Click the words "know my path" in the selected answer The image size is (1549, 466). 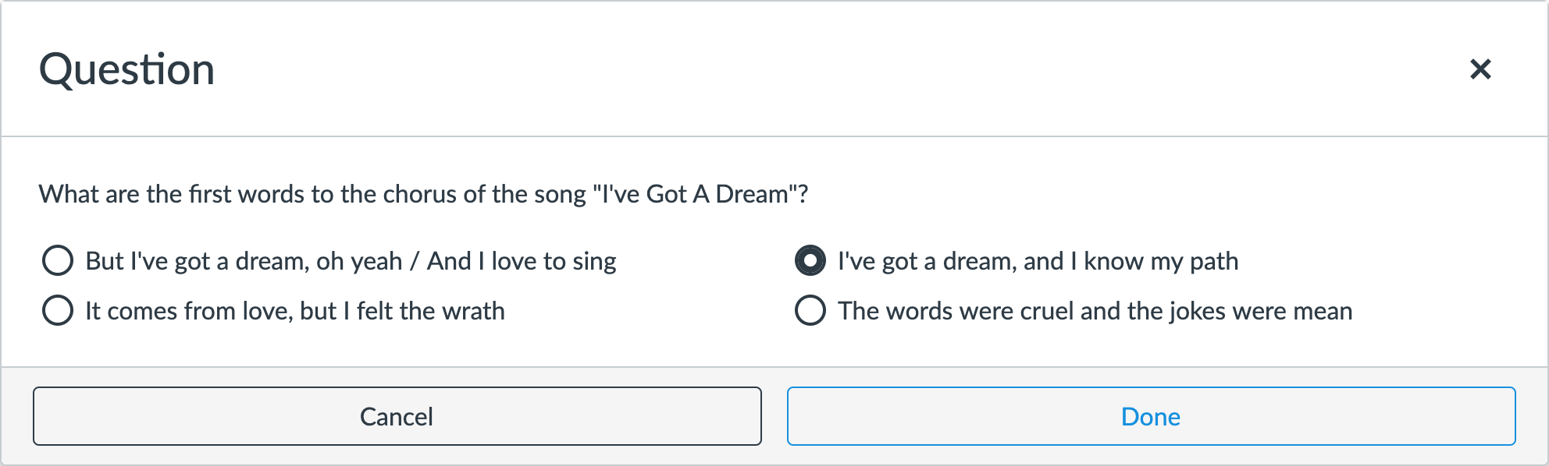[x=1160, y=261]
